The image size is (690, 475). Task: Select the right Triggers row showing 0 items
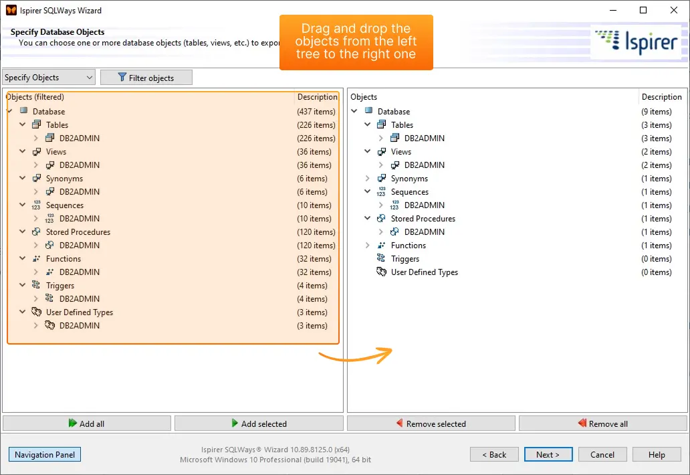point(517,258)
